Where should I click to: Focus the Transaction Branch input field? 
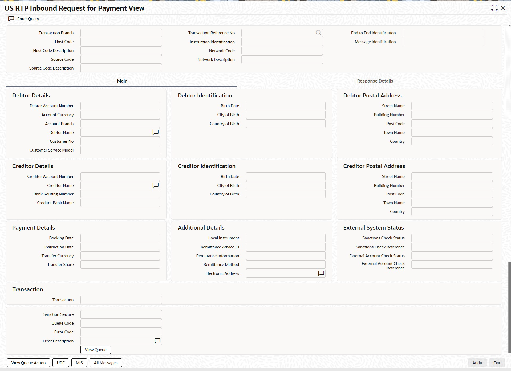pos(121,33)
